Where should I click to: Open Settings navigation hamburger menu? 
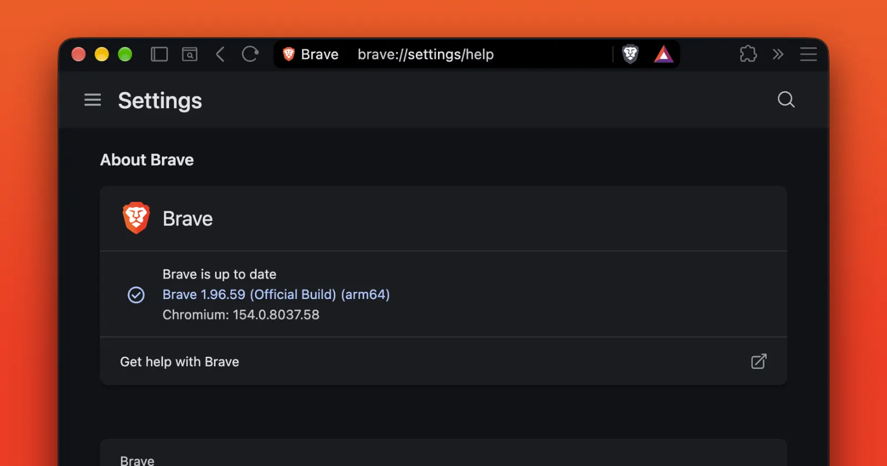tap(93, 100)
